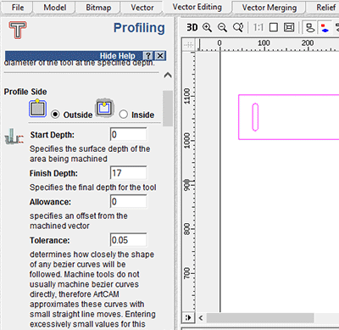Click the zoom to objects icon
The width and height of the screenshot is (339, 330).
coord(289,27)
